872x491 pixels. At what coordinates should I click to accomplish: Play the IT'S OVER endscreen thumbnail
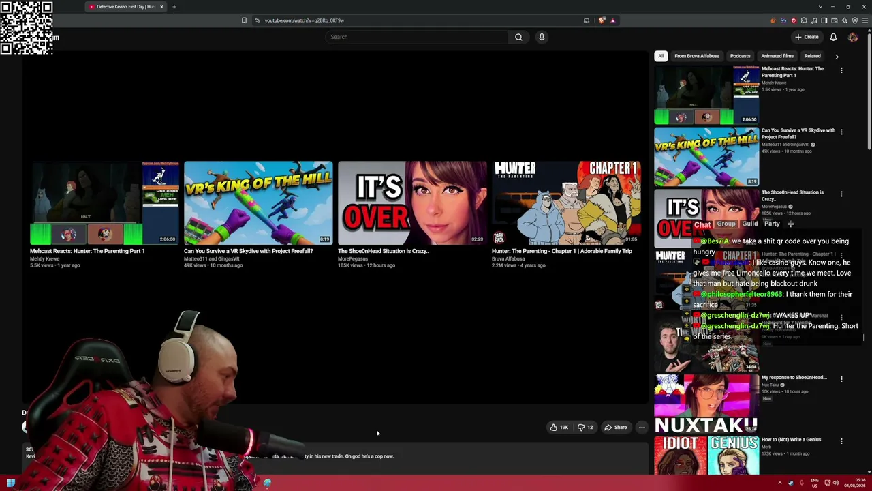coord(412,203)
